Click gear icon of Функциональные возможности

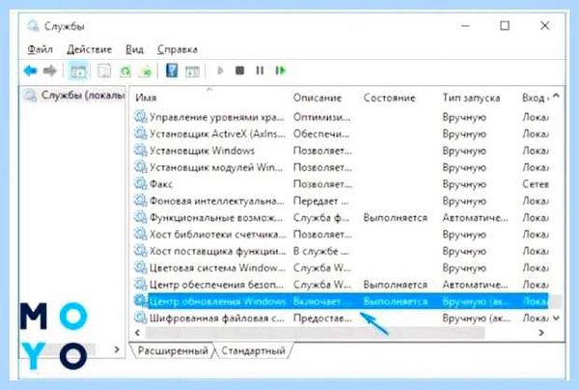[140, 217]
